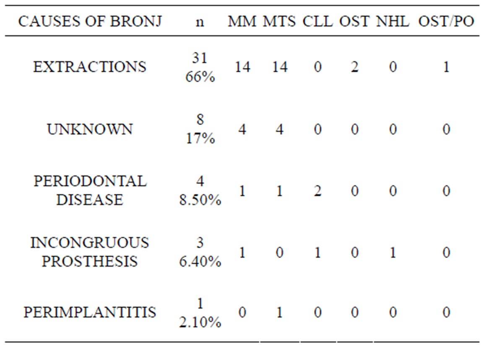Select the 6.40% incongruous prosthesis percentage

click(x=200, y=262)
